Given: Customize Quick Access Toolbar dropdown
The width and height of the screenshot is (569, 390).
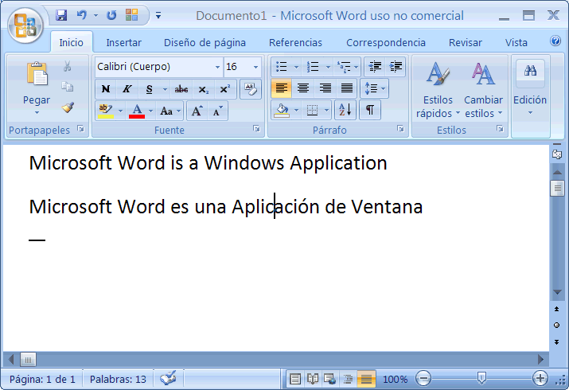Looking at the screenshot, I should tap(158, 15).
